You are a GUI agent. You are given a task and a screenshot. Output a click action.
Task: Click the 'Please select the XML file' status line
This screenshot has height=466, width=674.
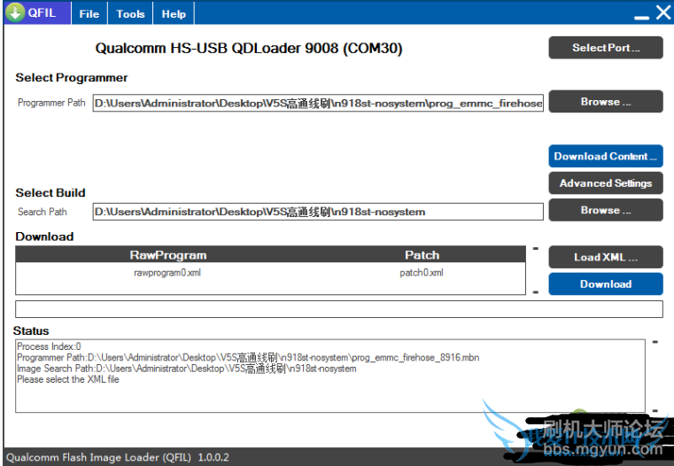[x=68, y=379]
